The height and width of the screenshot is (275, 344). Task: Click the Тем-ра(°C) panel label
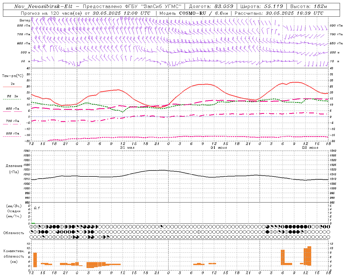coord(13,76)
